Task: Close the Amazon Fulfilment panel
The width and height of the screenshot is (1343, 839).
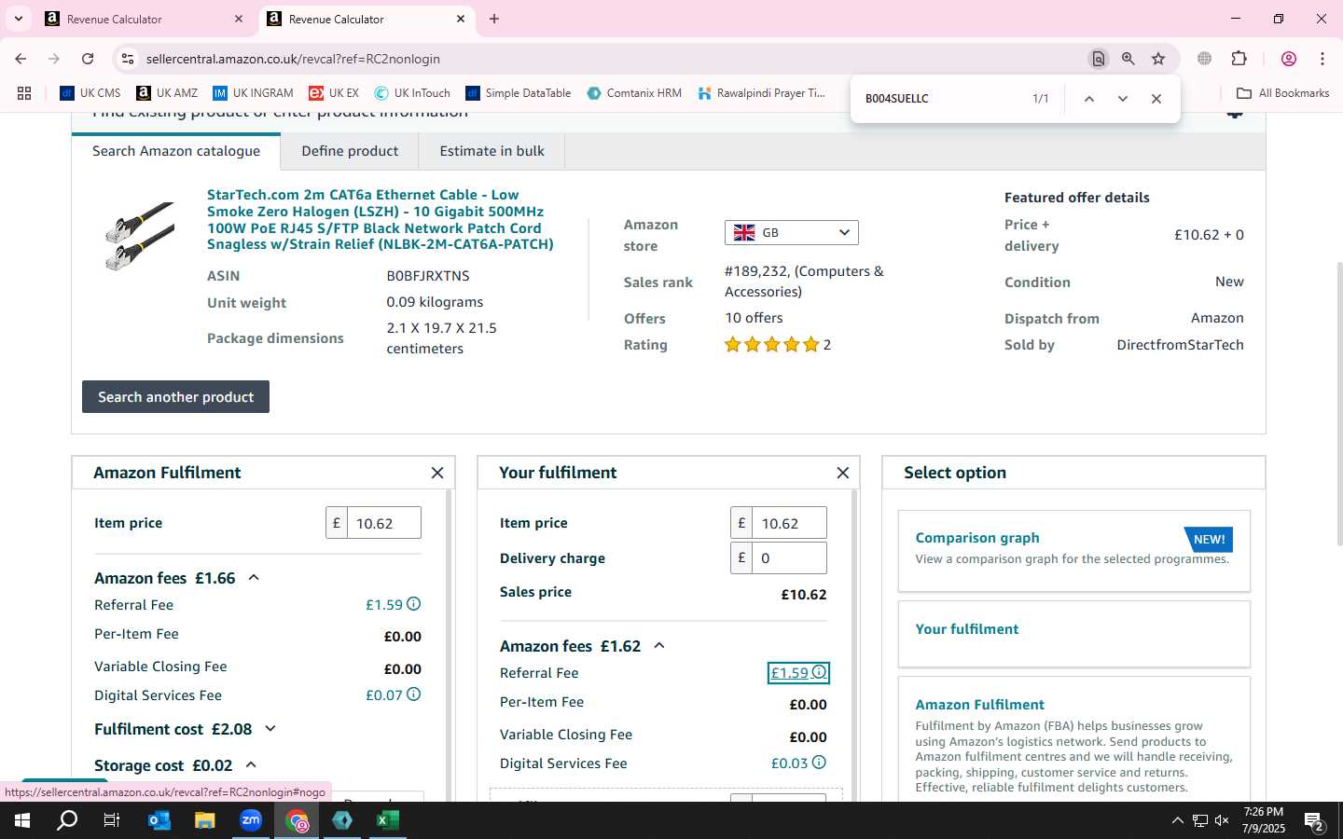Action: (437, 473)
